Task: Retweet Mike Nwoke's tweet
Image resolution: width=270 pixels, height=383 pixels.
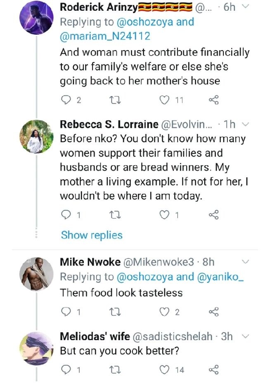Action: pyautogui.click(x=115, y=312)
